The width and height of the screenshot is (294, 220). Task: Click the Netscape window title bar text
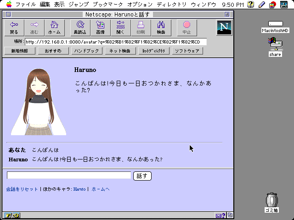click(118, 14)
